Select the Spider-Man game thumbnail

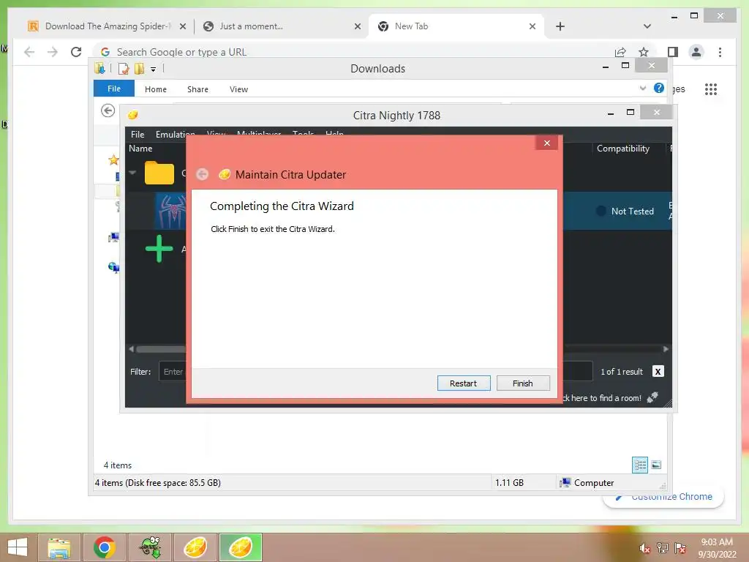click(170, 211)
